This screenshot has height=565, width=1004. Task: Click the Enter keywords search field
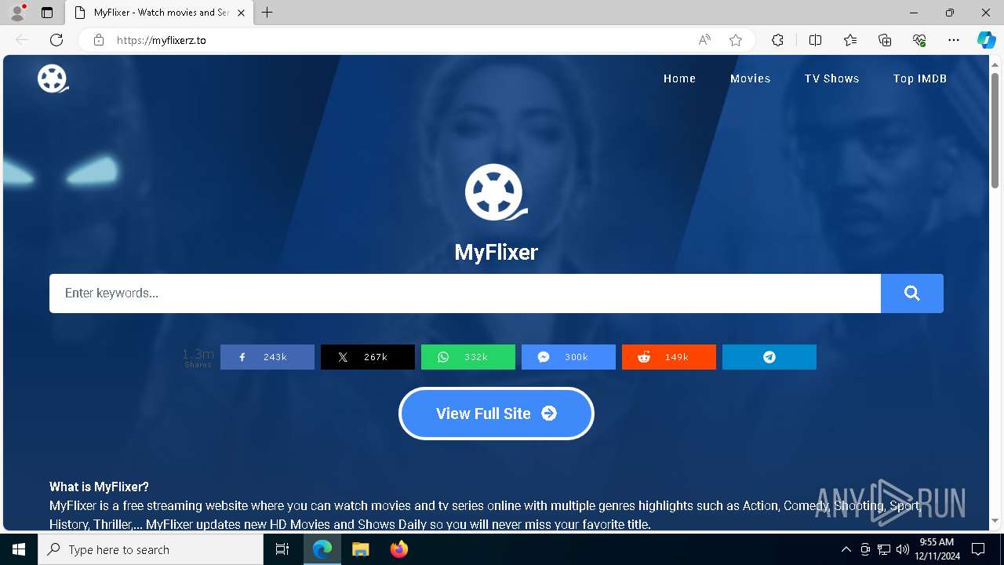coord(465,293)
